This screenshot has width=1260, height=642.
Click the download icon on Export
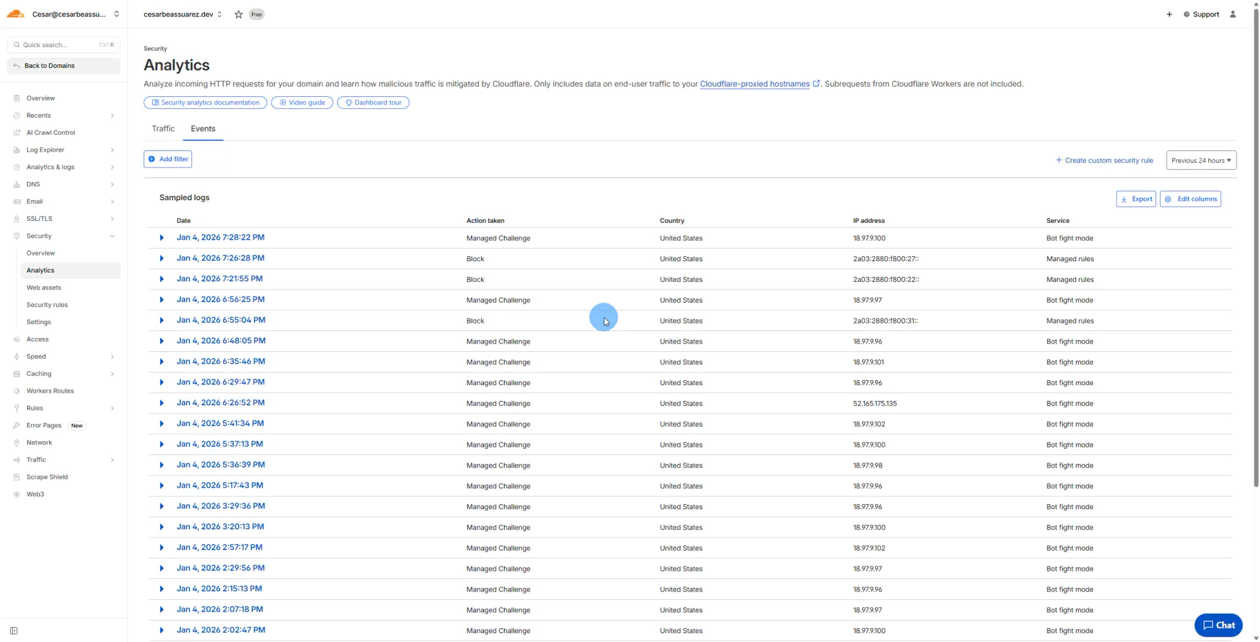pos(1125,199)
